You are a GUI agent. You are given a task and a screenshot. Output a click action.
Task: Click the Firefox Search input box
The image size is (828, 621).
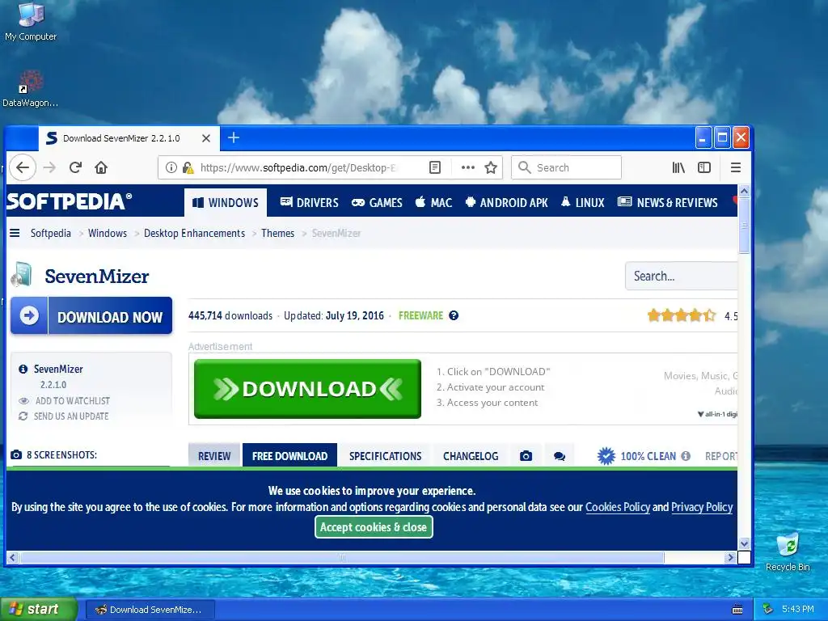pyautogui.click(x=566, y=167)
